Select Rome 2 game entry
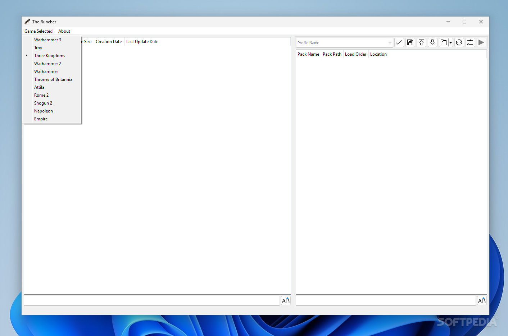 point(53,95)
